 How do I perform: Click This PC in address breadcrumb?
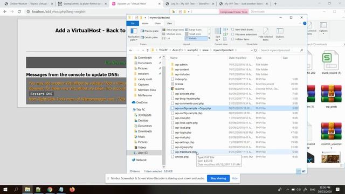coord(163,50)
